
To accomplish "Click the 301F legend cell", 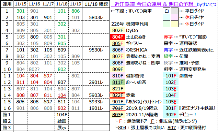I will (171, 108).
